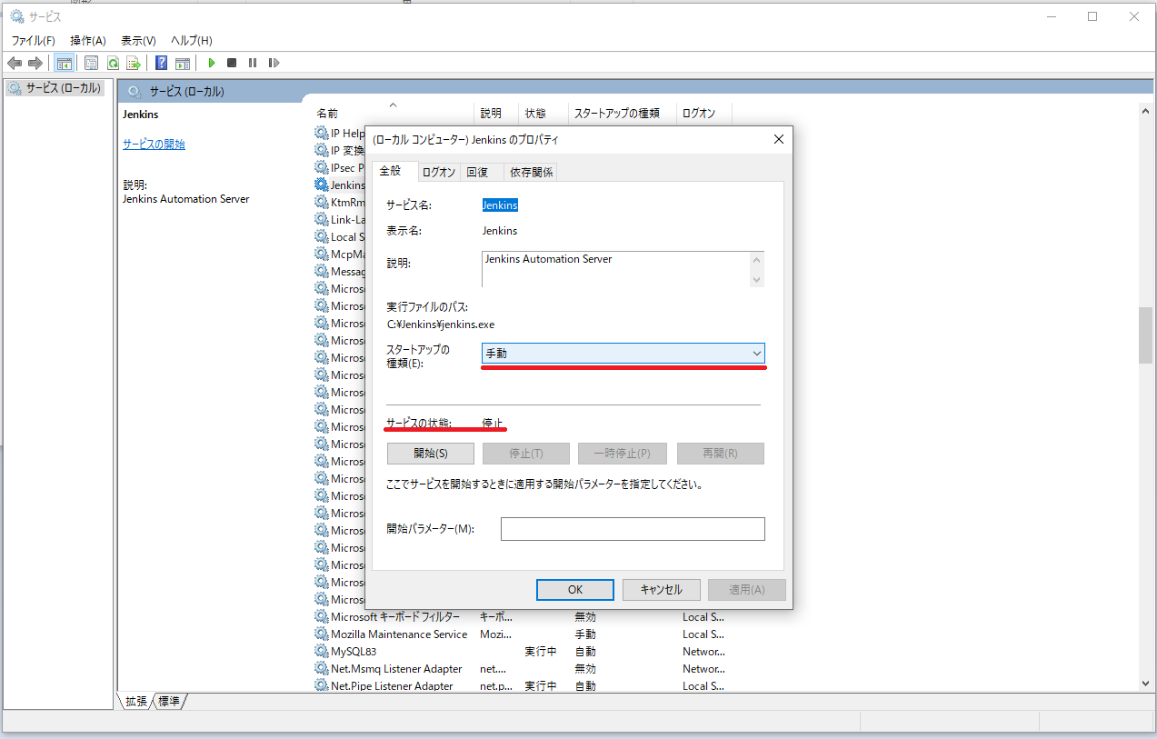Viewport: 1157px width, 739px height.
Task: Click the 適用(A) button
Action: click(x=747, y=590)
